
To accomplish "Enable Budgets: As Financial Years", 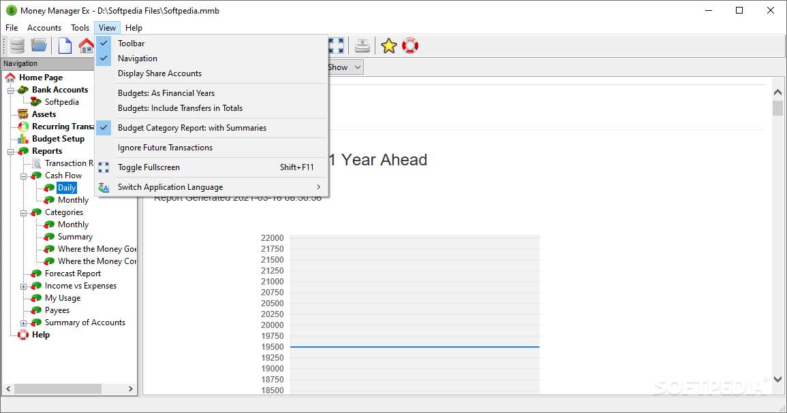I will click(x=212, y=93).
